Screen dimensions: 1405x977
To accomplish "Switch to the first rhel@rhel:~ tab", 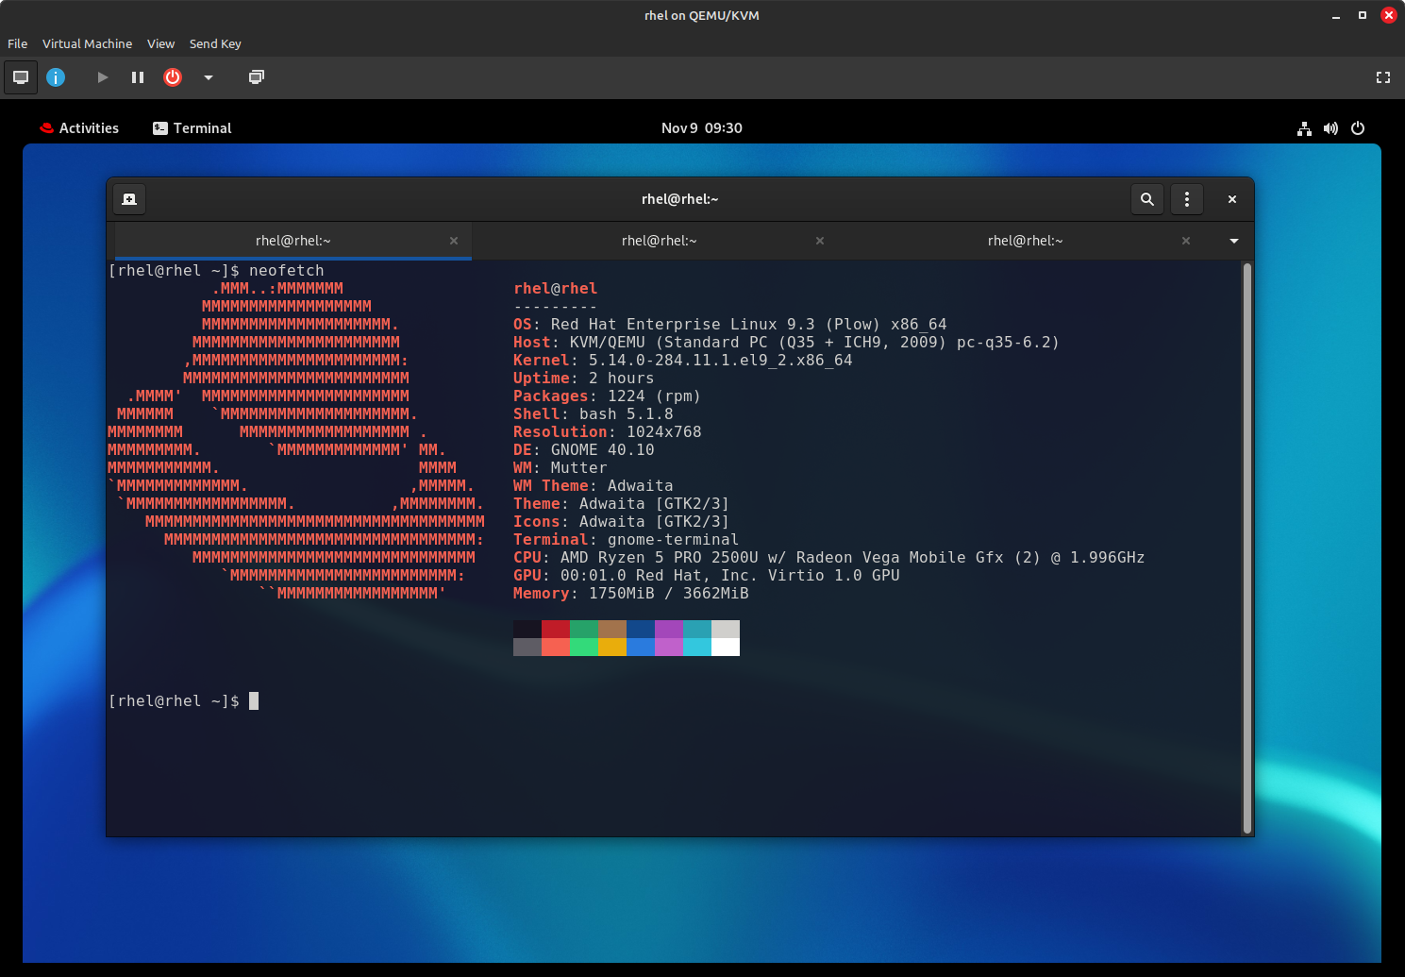I will click(293, 241).
